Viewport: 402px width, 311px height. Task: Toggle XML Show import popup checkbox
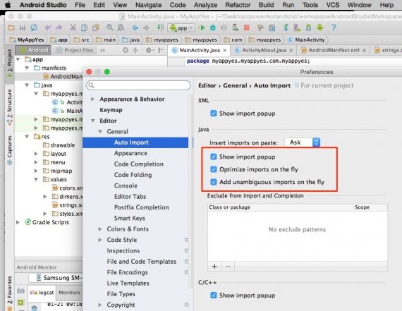click(213, 114)
